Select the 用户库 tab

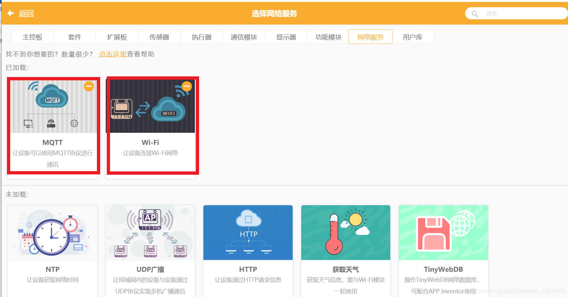(x=412, y=37)
